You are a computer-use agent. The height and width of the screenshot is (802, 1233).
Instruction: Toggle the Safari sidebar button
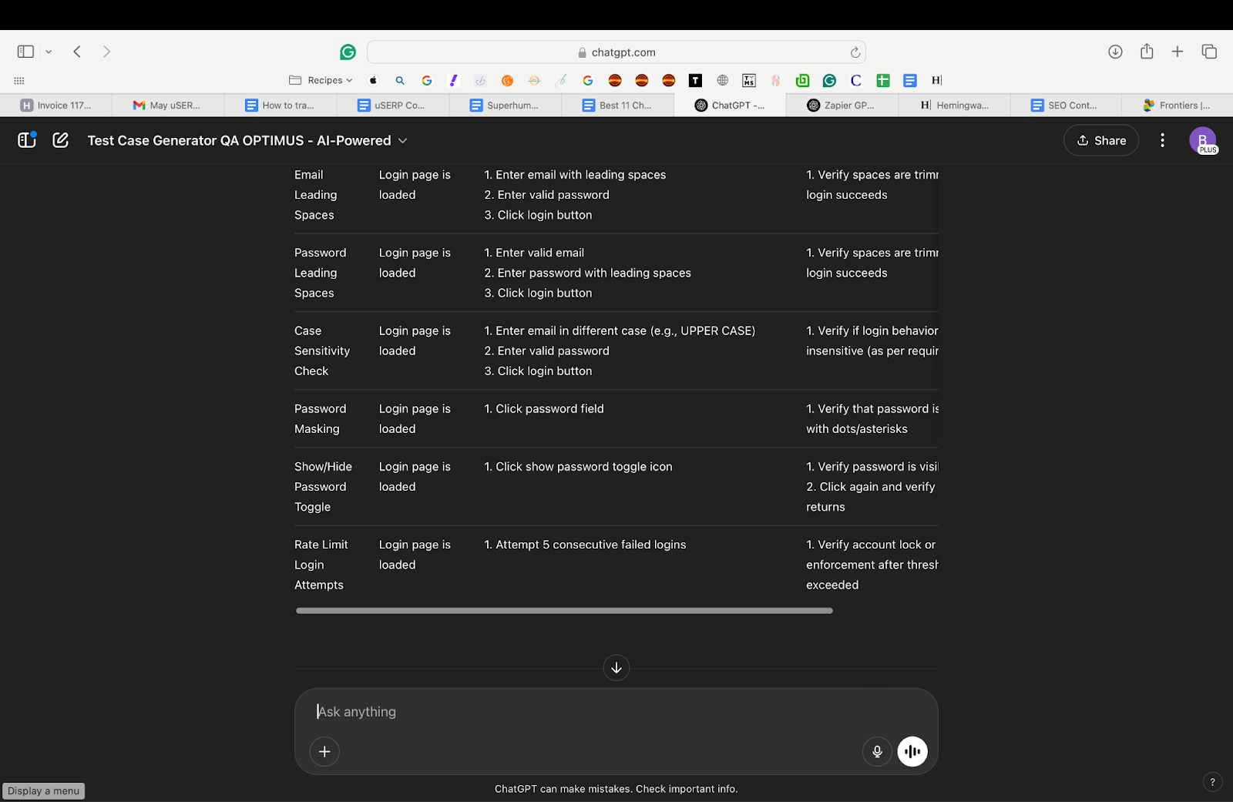pos(25,52)
